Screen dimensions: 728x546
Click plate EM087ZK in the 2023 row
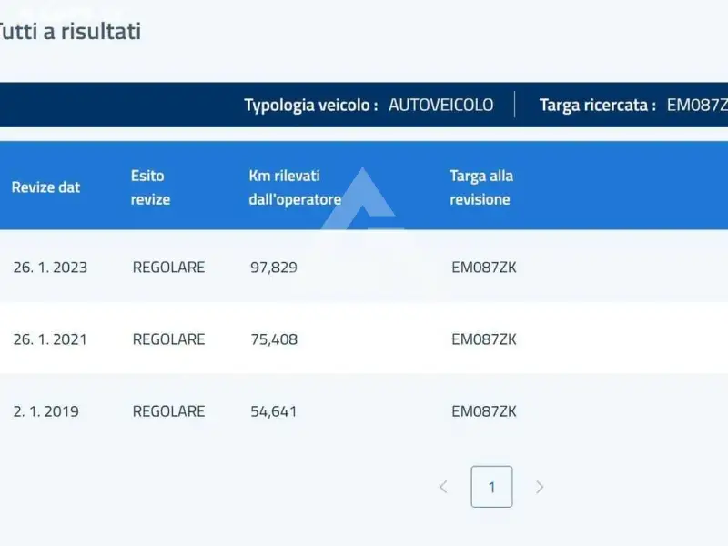tap(484, 268)
